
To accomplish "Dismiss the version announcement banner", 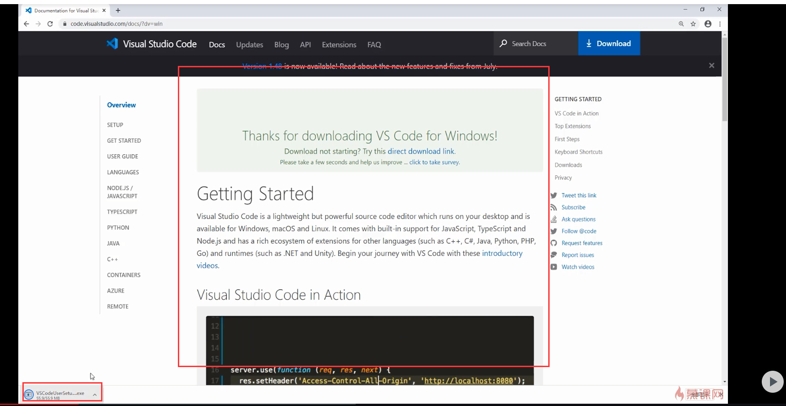I will [711, 65].
